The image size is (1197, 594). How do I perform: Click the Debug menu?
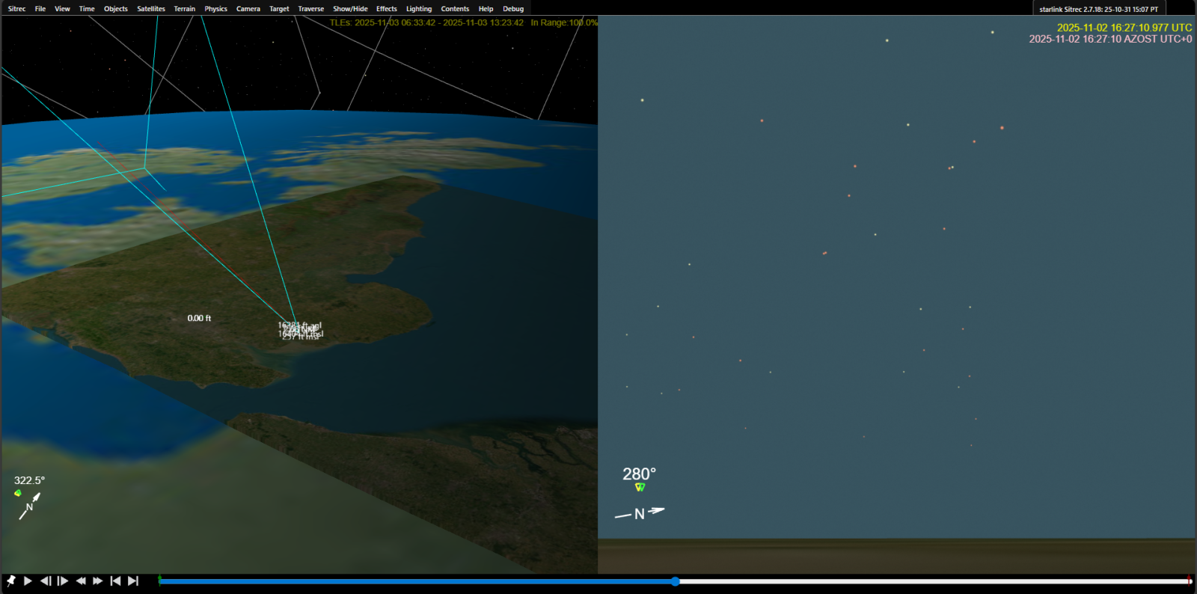pyautogui.click(x=513, y=9)
